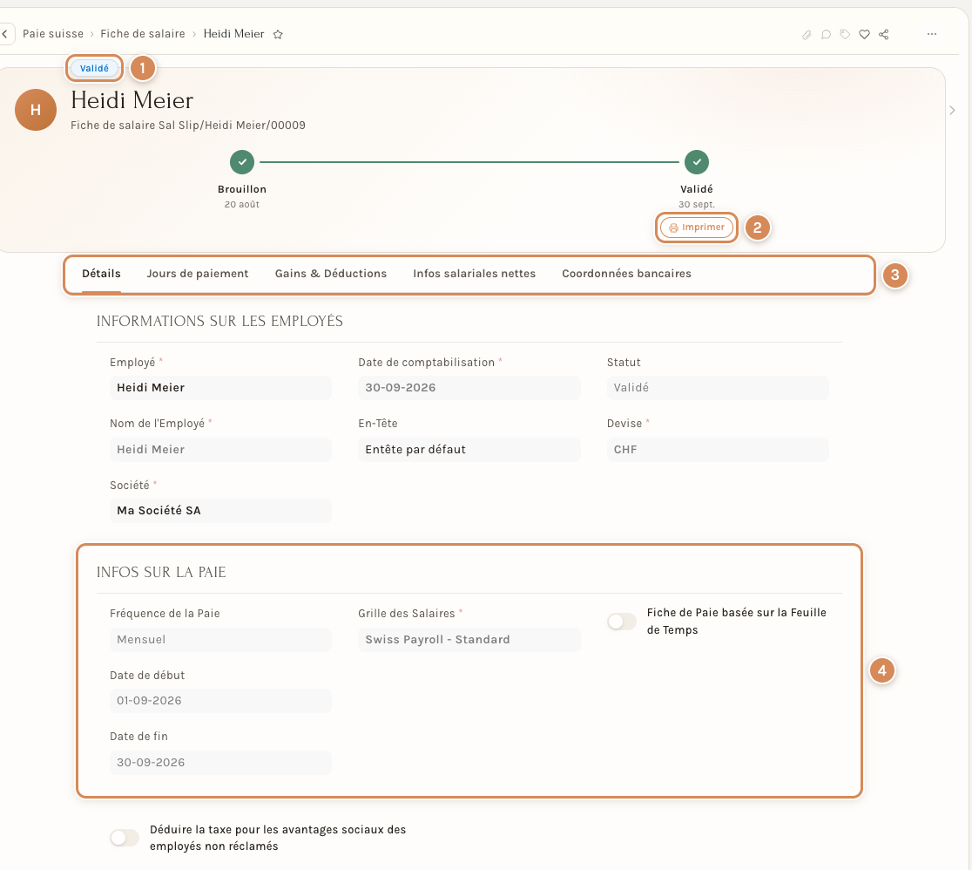Screen dimensions: 972x870
Task: Open the Employé Heidi Meier link field
Action: [x=220, y=388]
